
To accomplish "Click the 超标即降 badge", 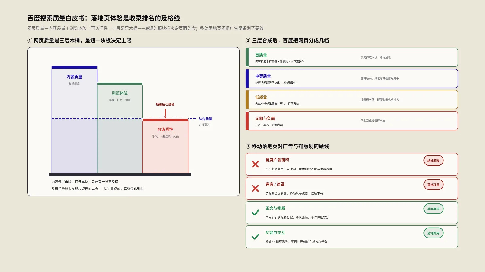I will [x=433, y=160].
